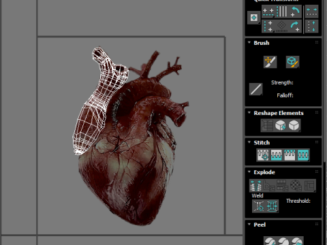This screenshot has width=327, height=245.
Task: Click the Set Pivot icon in Quick Transform
Action: (253, 18)
